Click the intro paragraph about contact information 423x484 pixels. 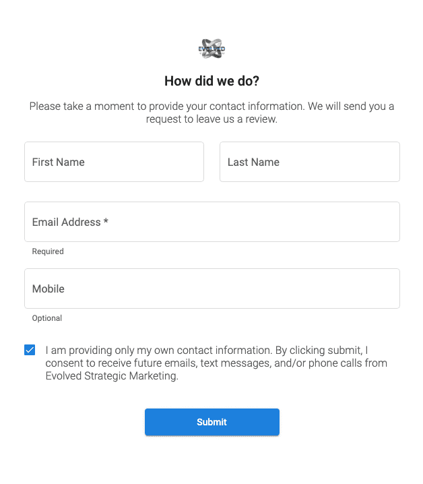pos(211,113)
